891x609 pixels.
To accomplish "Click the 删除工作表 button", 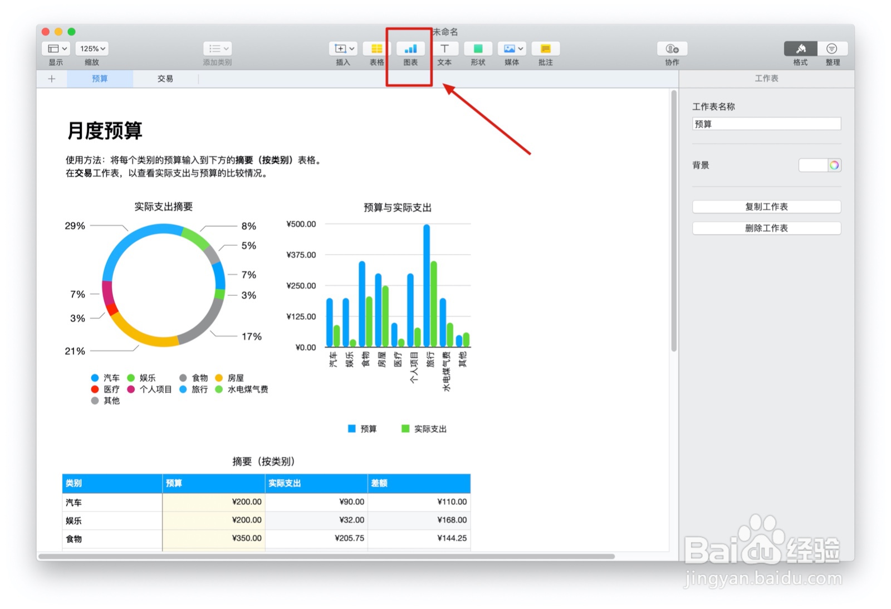I will point(766,228).
